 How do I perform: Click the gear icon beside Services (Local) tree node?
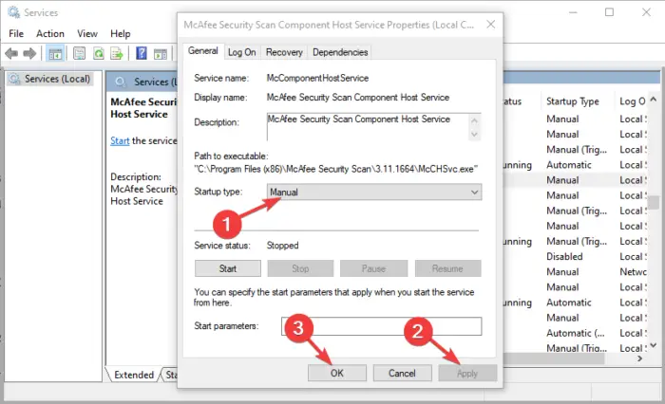(15, 79)
